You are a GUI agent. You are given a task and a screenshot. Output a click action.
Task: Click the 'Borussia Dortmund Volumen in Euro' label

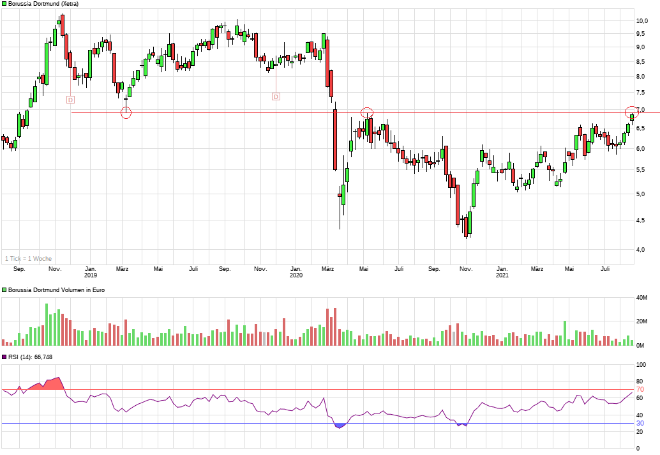pyautogui.click(x=56, y=290)
